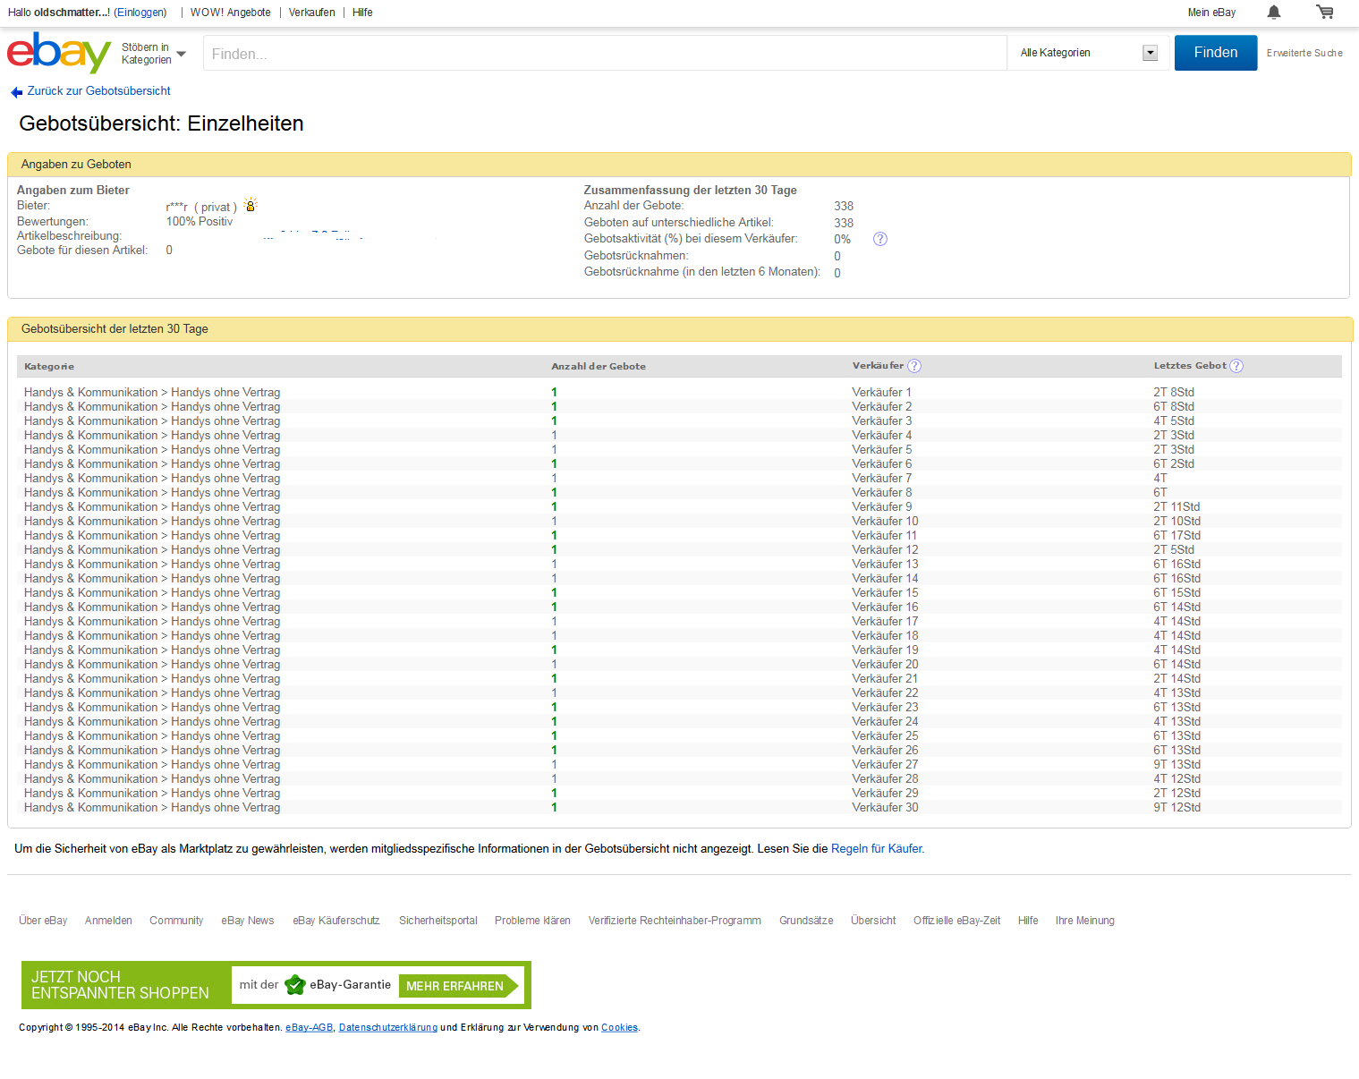Open Grundsätze footer link
This screenshot has height=1079, width=1359.
pos(806,921)
